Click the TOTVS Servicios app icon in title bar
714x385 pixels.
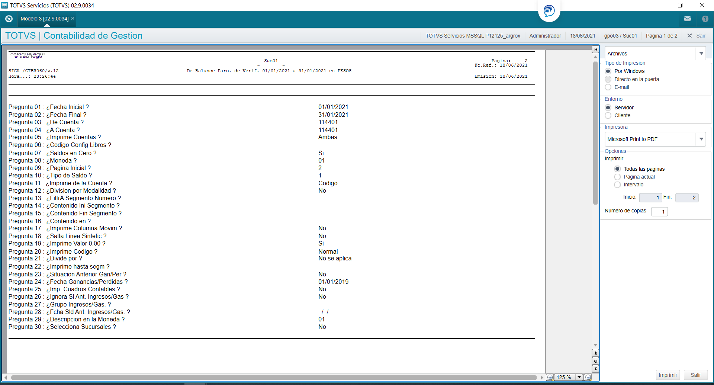(4, 5)
